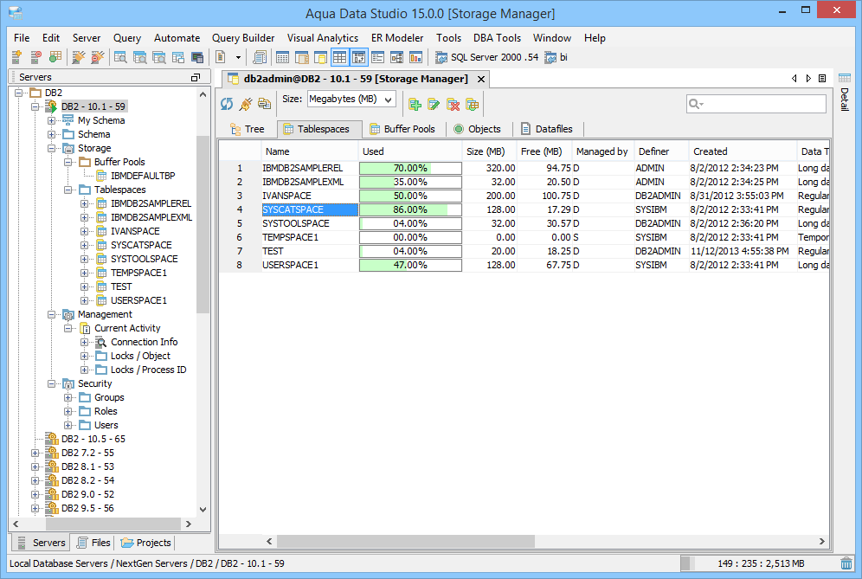The width and height of the screenshot is (862, 579).
Task: Sort table by the Definer column header
Action: click(661, 151)
